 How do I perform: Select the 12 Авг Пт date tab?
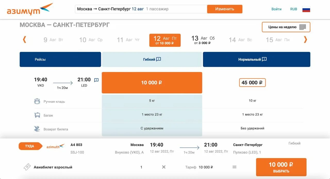pyautogui.click(x=165, y=40)
